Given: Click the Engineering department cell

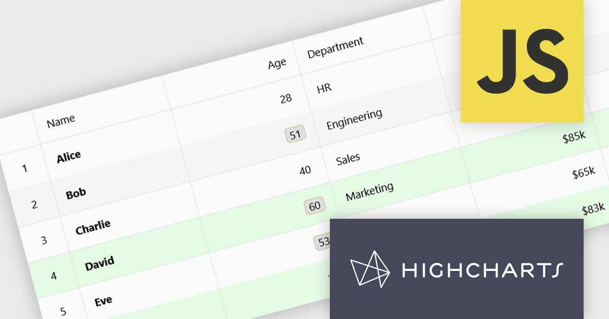Looking at the screenshot, I should (354, 119).
